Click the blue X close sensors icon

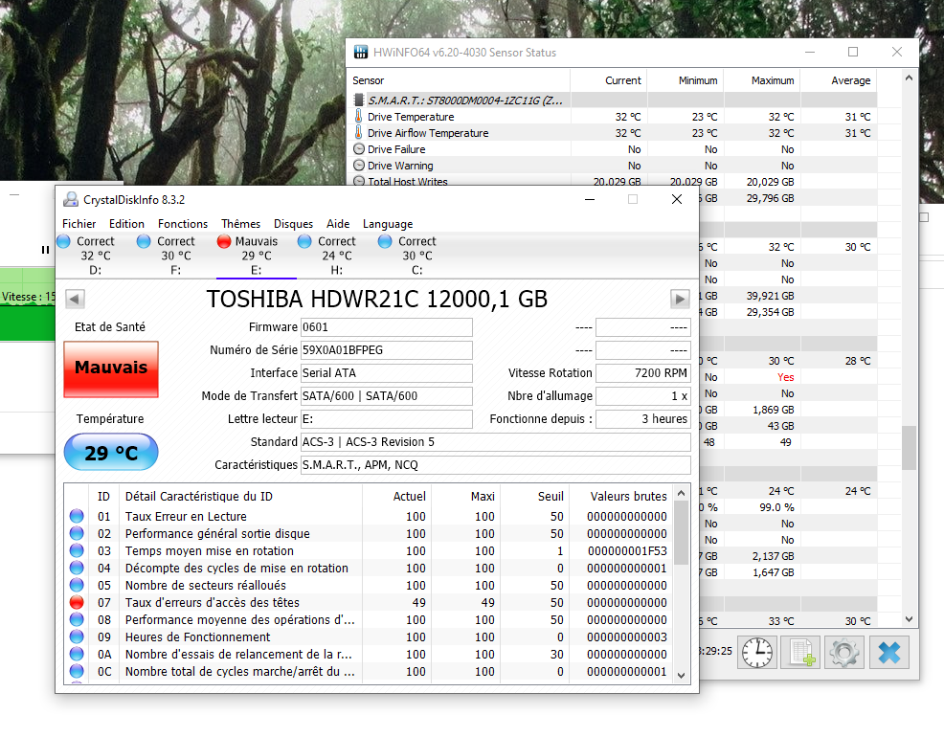(888, 652)
